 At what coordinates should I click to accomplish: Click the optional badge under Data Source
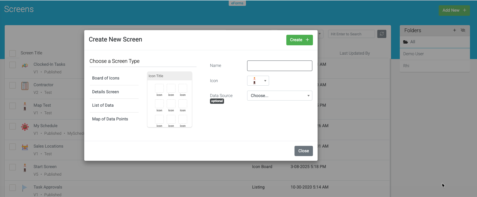pos(217,101)
